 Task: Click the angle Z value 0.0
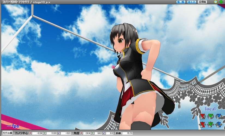[x=110, y=133]
